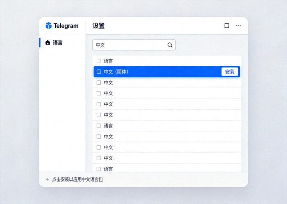Focus the 中文 search field
Screen dimensions: 287x204
tap(134, 45)
